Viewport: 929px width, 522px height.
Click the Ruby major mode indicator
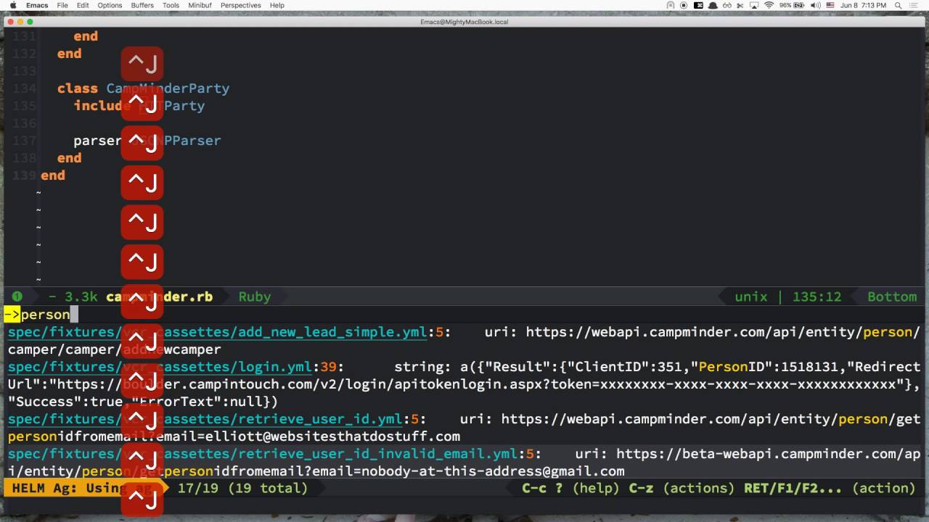pos(255,297)
